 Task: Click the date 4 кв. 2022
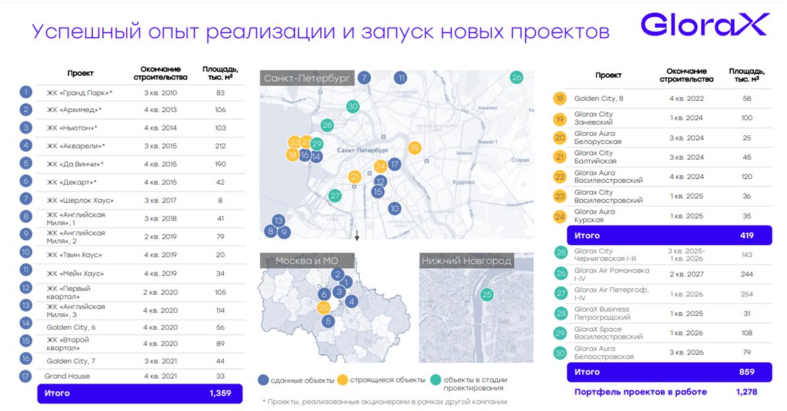click(687, 98)
